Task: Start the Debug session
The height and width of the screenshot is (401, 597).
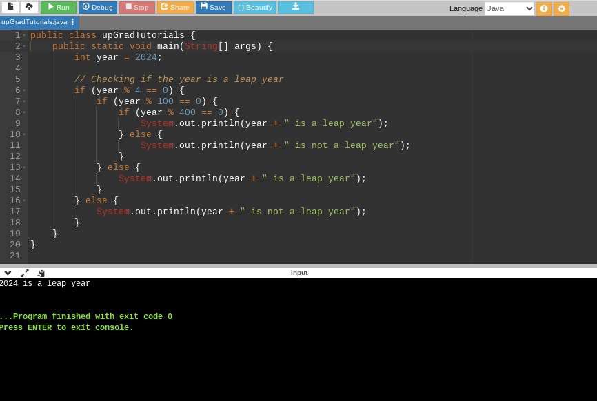Action: pyautogui.click(x=97, y=7)
